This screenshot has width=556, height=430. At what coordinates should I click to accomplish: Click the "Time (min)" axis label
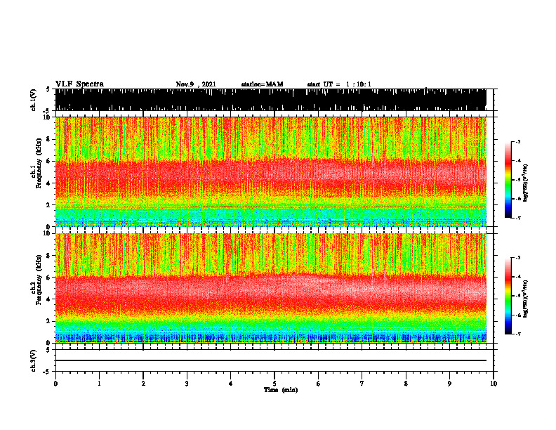pos(281,390)
